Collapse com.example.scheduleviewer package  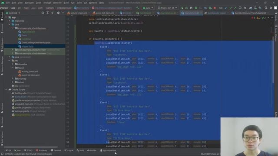point(13,28)
